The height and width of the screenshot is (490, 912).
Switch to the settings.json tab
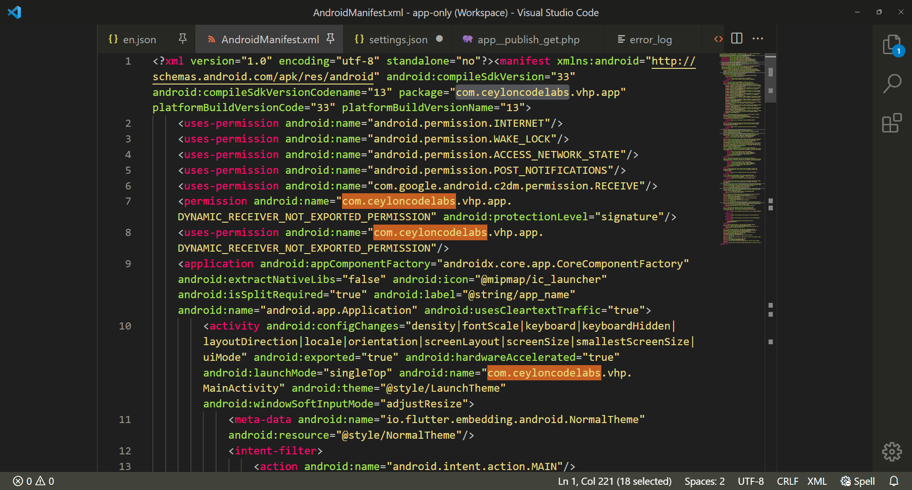(398, 39)
